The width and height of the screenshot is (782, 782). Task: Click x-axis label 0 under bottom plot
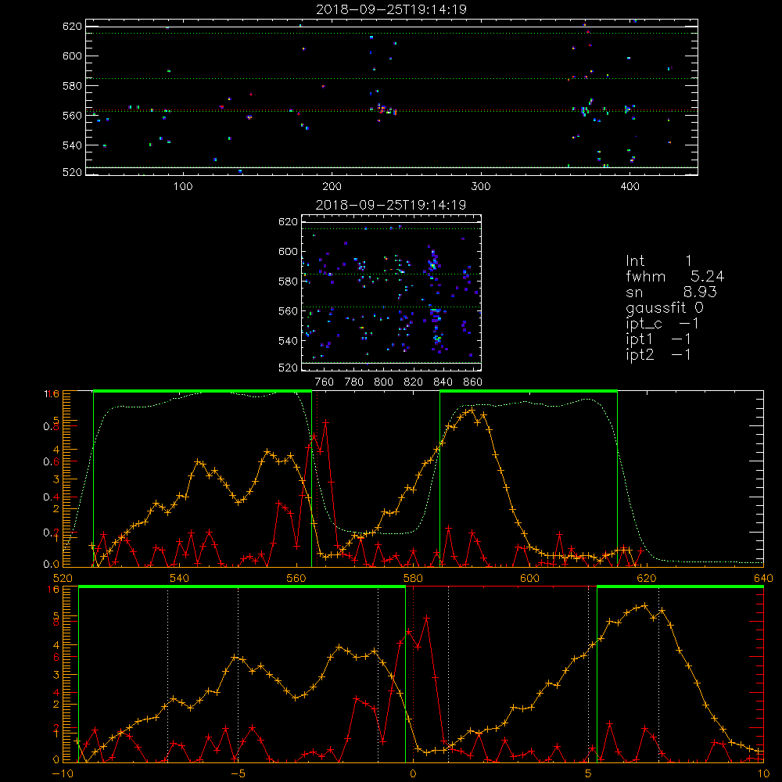click(x=413, y=774)
